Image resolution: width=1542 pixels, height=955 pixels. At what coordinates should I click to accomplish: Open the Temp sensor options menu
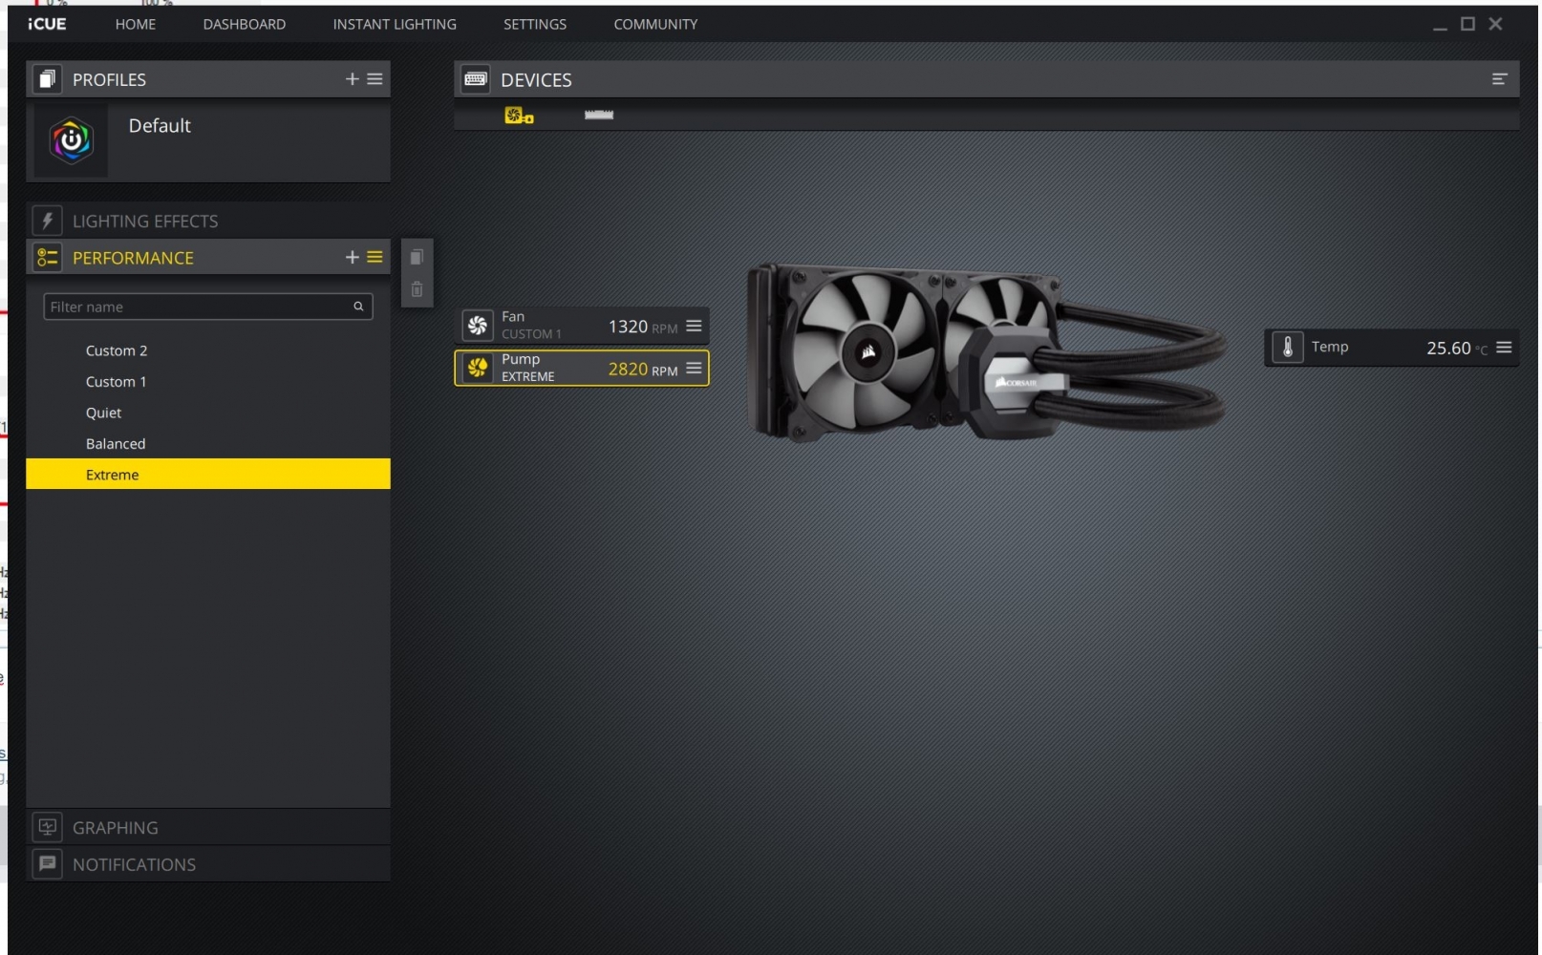pyautogui.click(x=1504, y=348)
